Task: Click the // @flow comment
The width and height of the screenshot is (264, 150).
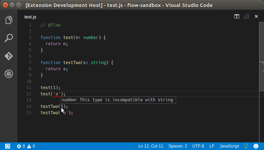Action: click(x=51, y=25)
